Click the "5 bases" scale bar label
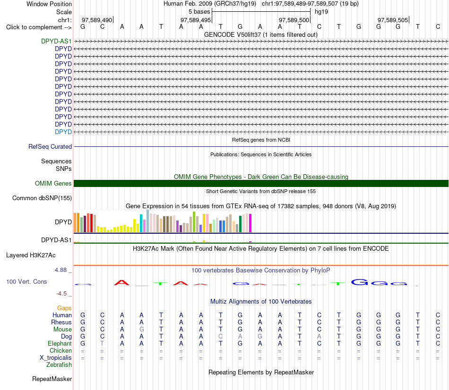449x390 pixels. 199,12
